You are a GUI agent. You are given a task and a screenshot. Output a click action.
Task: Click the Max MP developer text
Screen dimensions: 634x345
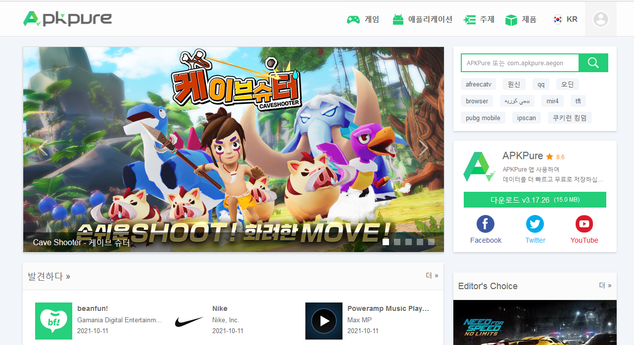359,320
